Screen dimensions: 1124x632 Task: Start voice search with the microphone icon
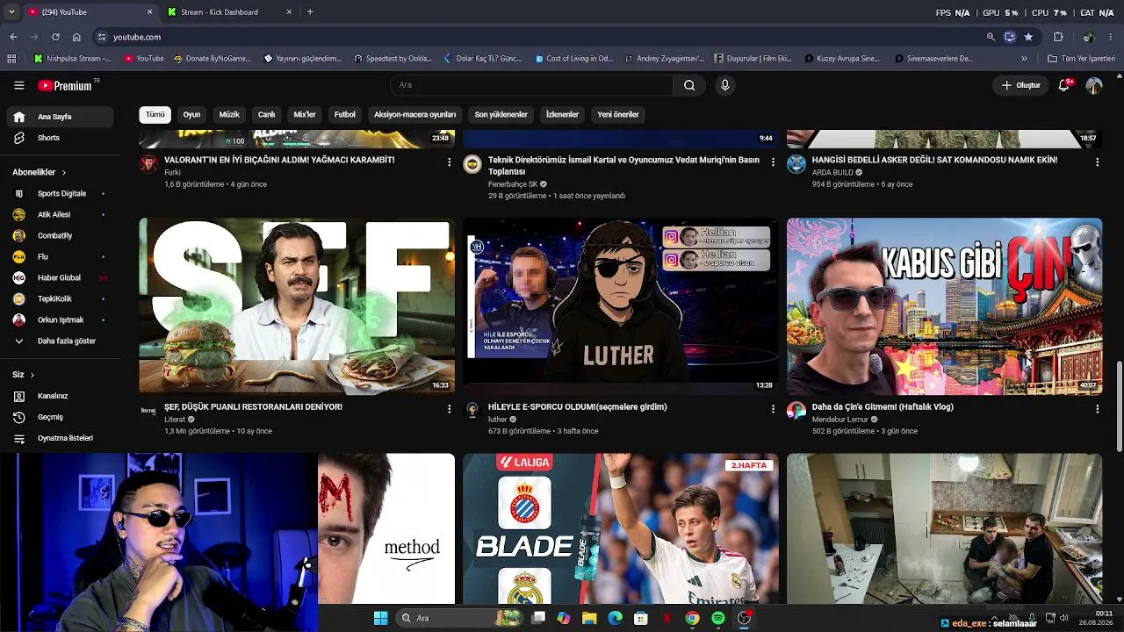point(724,85)
